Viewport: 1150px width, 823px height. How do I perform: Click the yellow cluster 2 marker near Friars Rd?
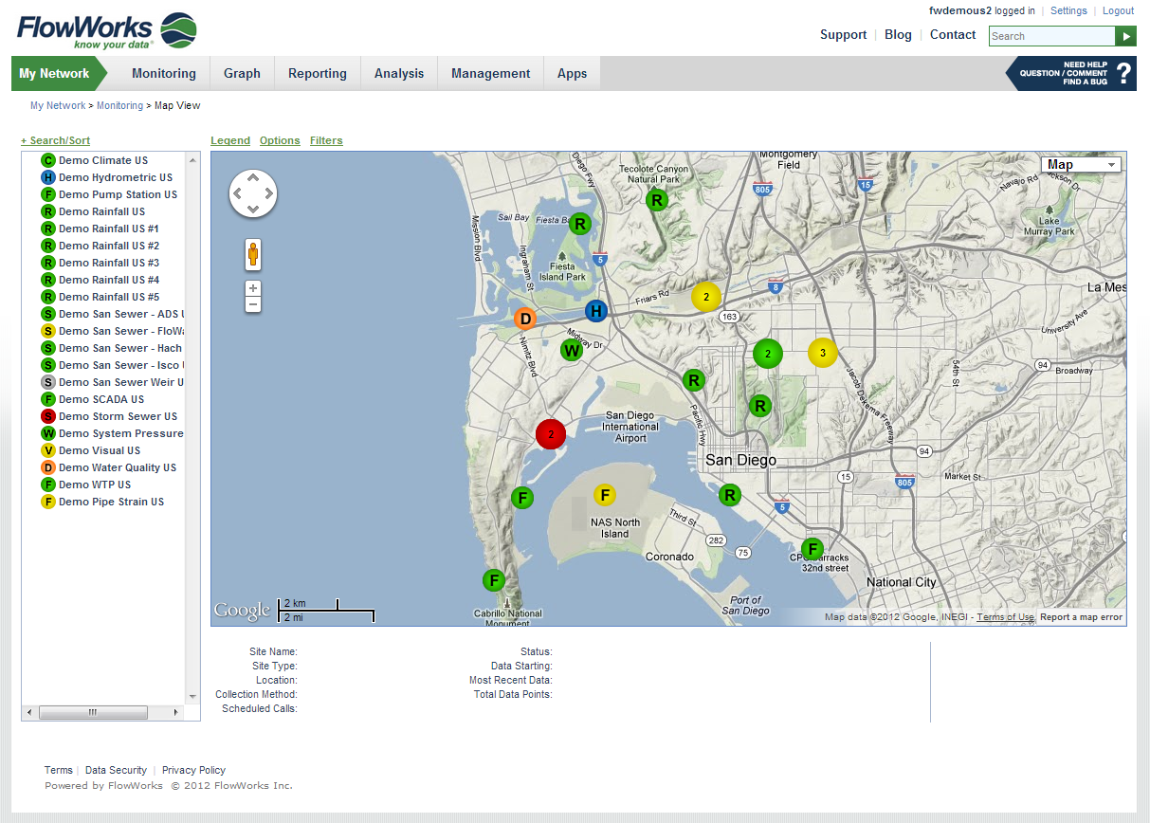point(705,297)
